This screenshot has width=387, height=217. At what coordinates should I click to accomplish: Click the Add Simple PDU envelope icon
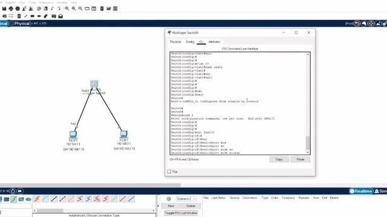point(54,16)
